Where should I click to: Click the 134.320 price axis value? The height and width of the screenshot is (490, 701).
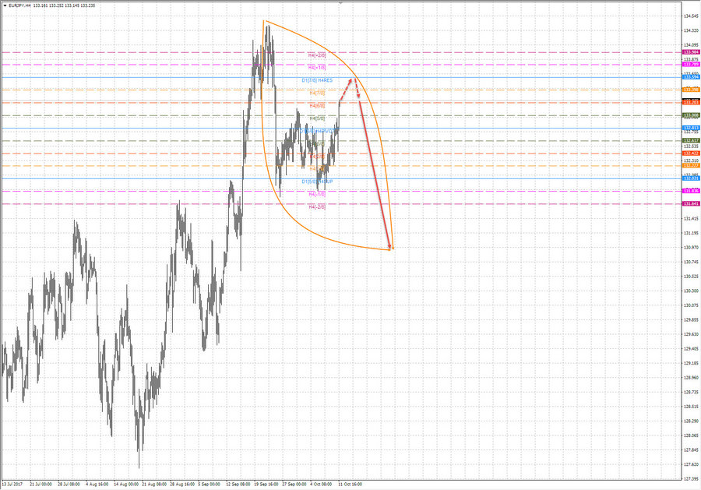691,30
